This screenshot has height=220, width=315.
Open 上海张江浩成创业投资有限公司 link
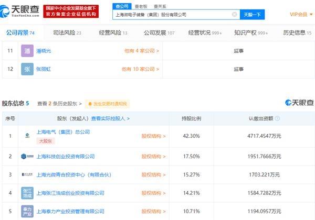tap(70, 193)
